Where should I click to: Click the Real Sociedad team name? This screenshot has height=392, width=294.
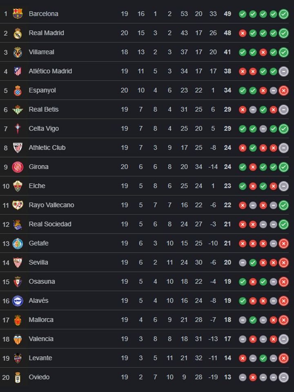(x=50, y=224)
